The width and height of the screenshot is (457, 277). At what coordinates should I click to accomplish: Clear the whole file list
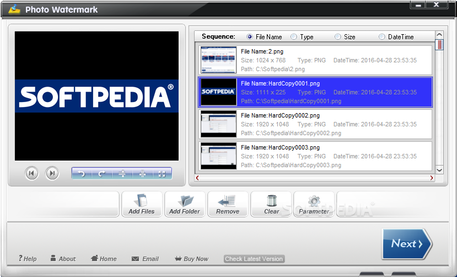[x=271, y=204]
